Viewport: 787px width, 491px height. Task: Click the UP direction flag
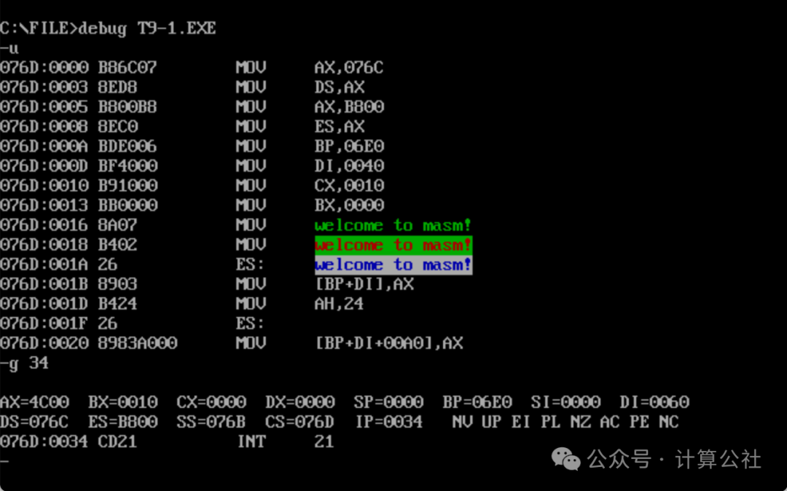coord(491,422)
